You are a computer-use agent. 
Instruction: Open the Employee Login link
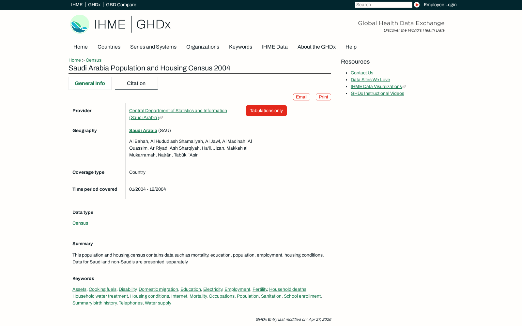click(x=440, y=5)
